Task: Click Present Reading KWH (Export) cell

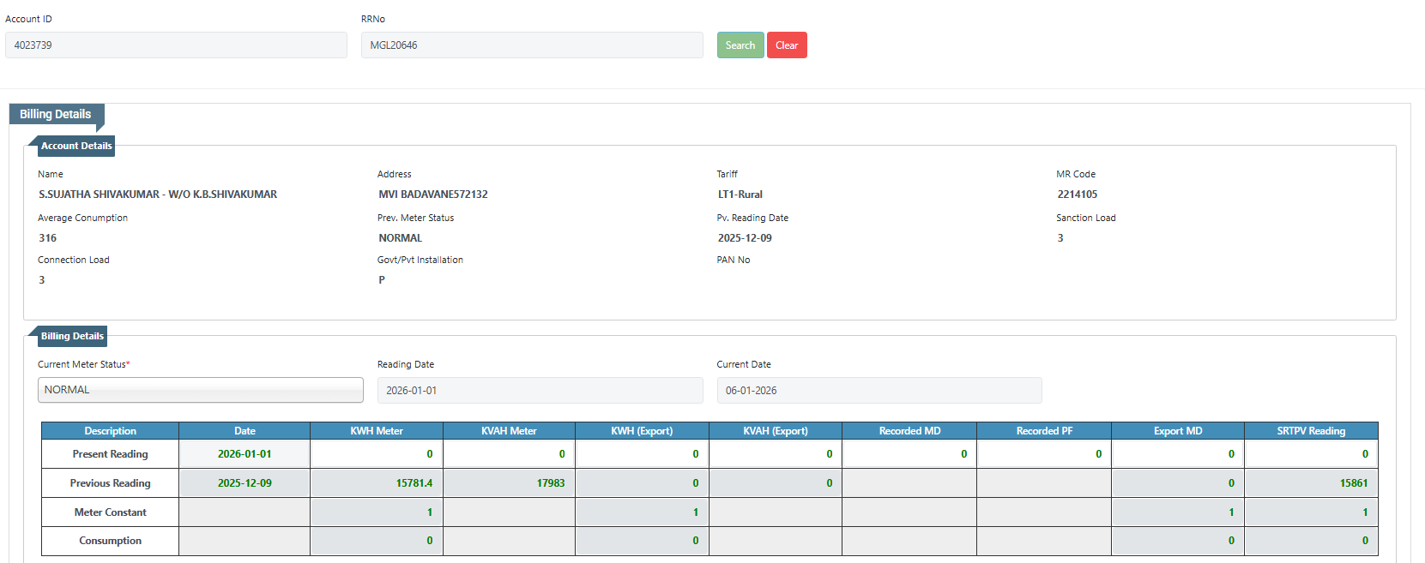Action: coord(642,454)
